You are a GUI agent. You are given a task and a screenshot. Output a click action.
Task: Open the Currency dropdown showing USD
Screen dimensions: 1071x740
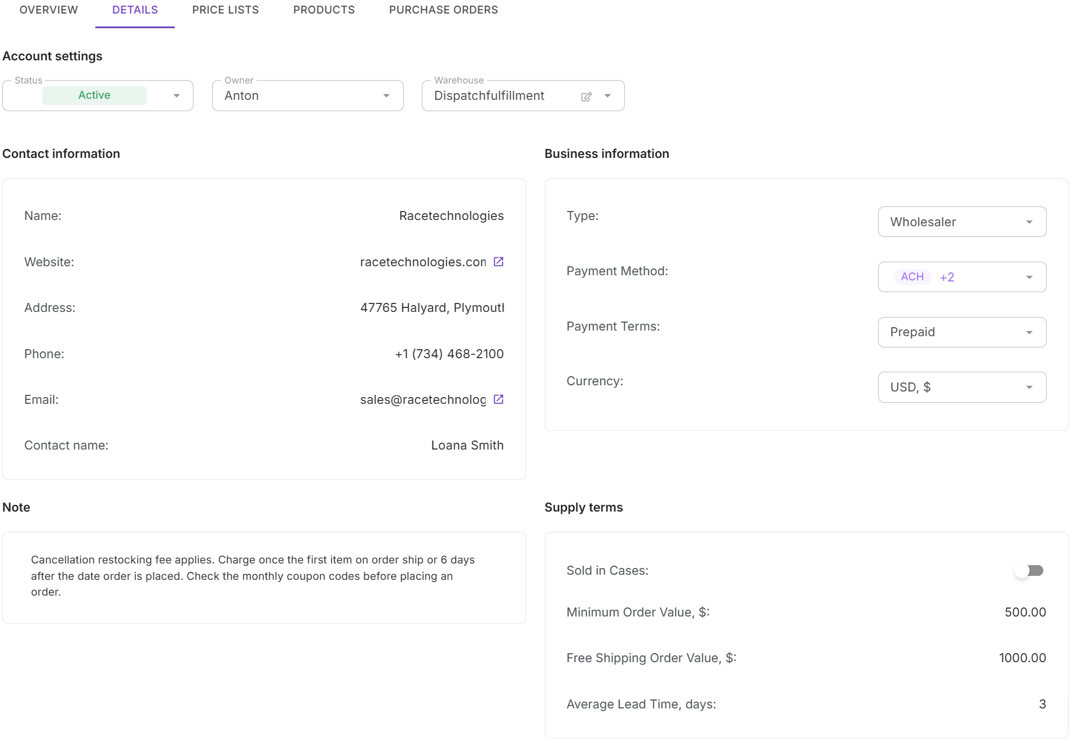pos(962,387)
